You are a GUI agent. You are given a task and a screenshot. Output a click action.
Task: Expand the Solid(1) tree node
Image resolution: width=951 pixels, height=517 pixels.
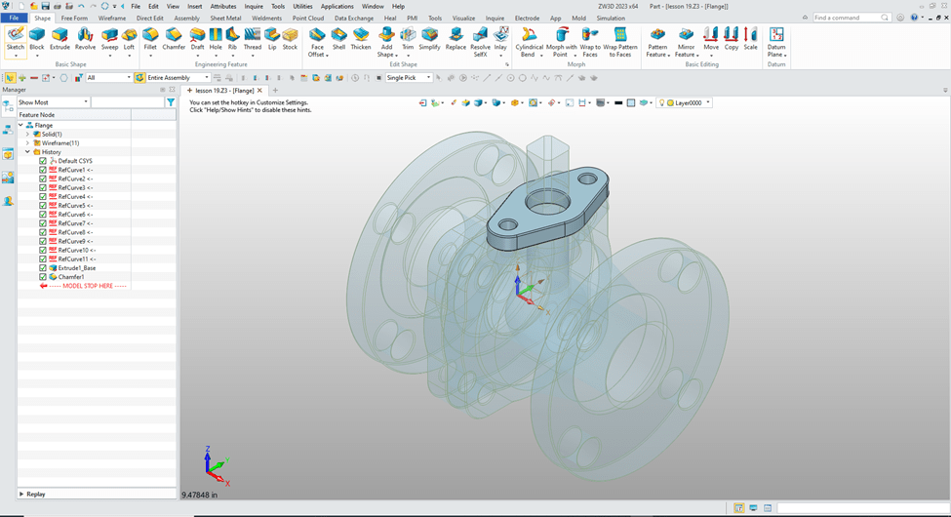pyautogui.click(x=28, y=134)
